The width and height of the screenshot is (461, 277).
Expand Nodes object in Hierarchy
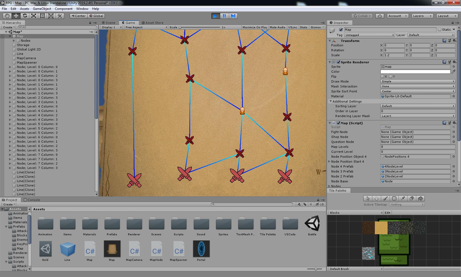(x=14, y=41)
